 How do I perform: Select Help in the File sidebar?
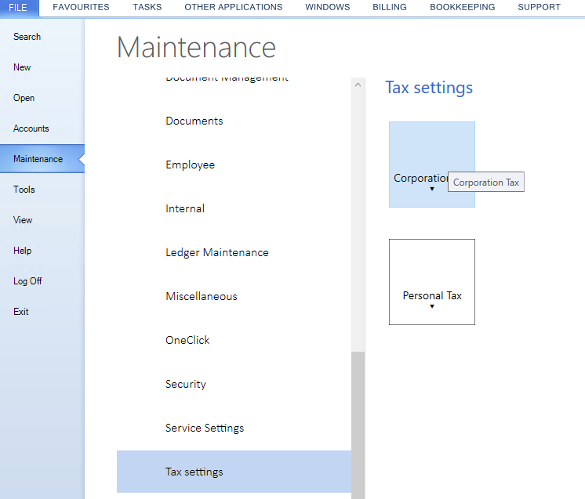click(42, 251)
